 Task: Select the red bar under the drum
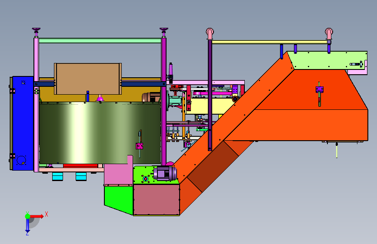click(x=80, y=166)
